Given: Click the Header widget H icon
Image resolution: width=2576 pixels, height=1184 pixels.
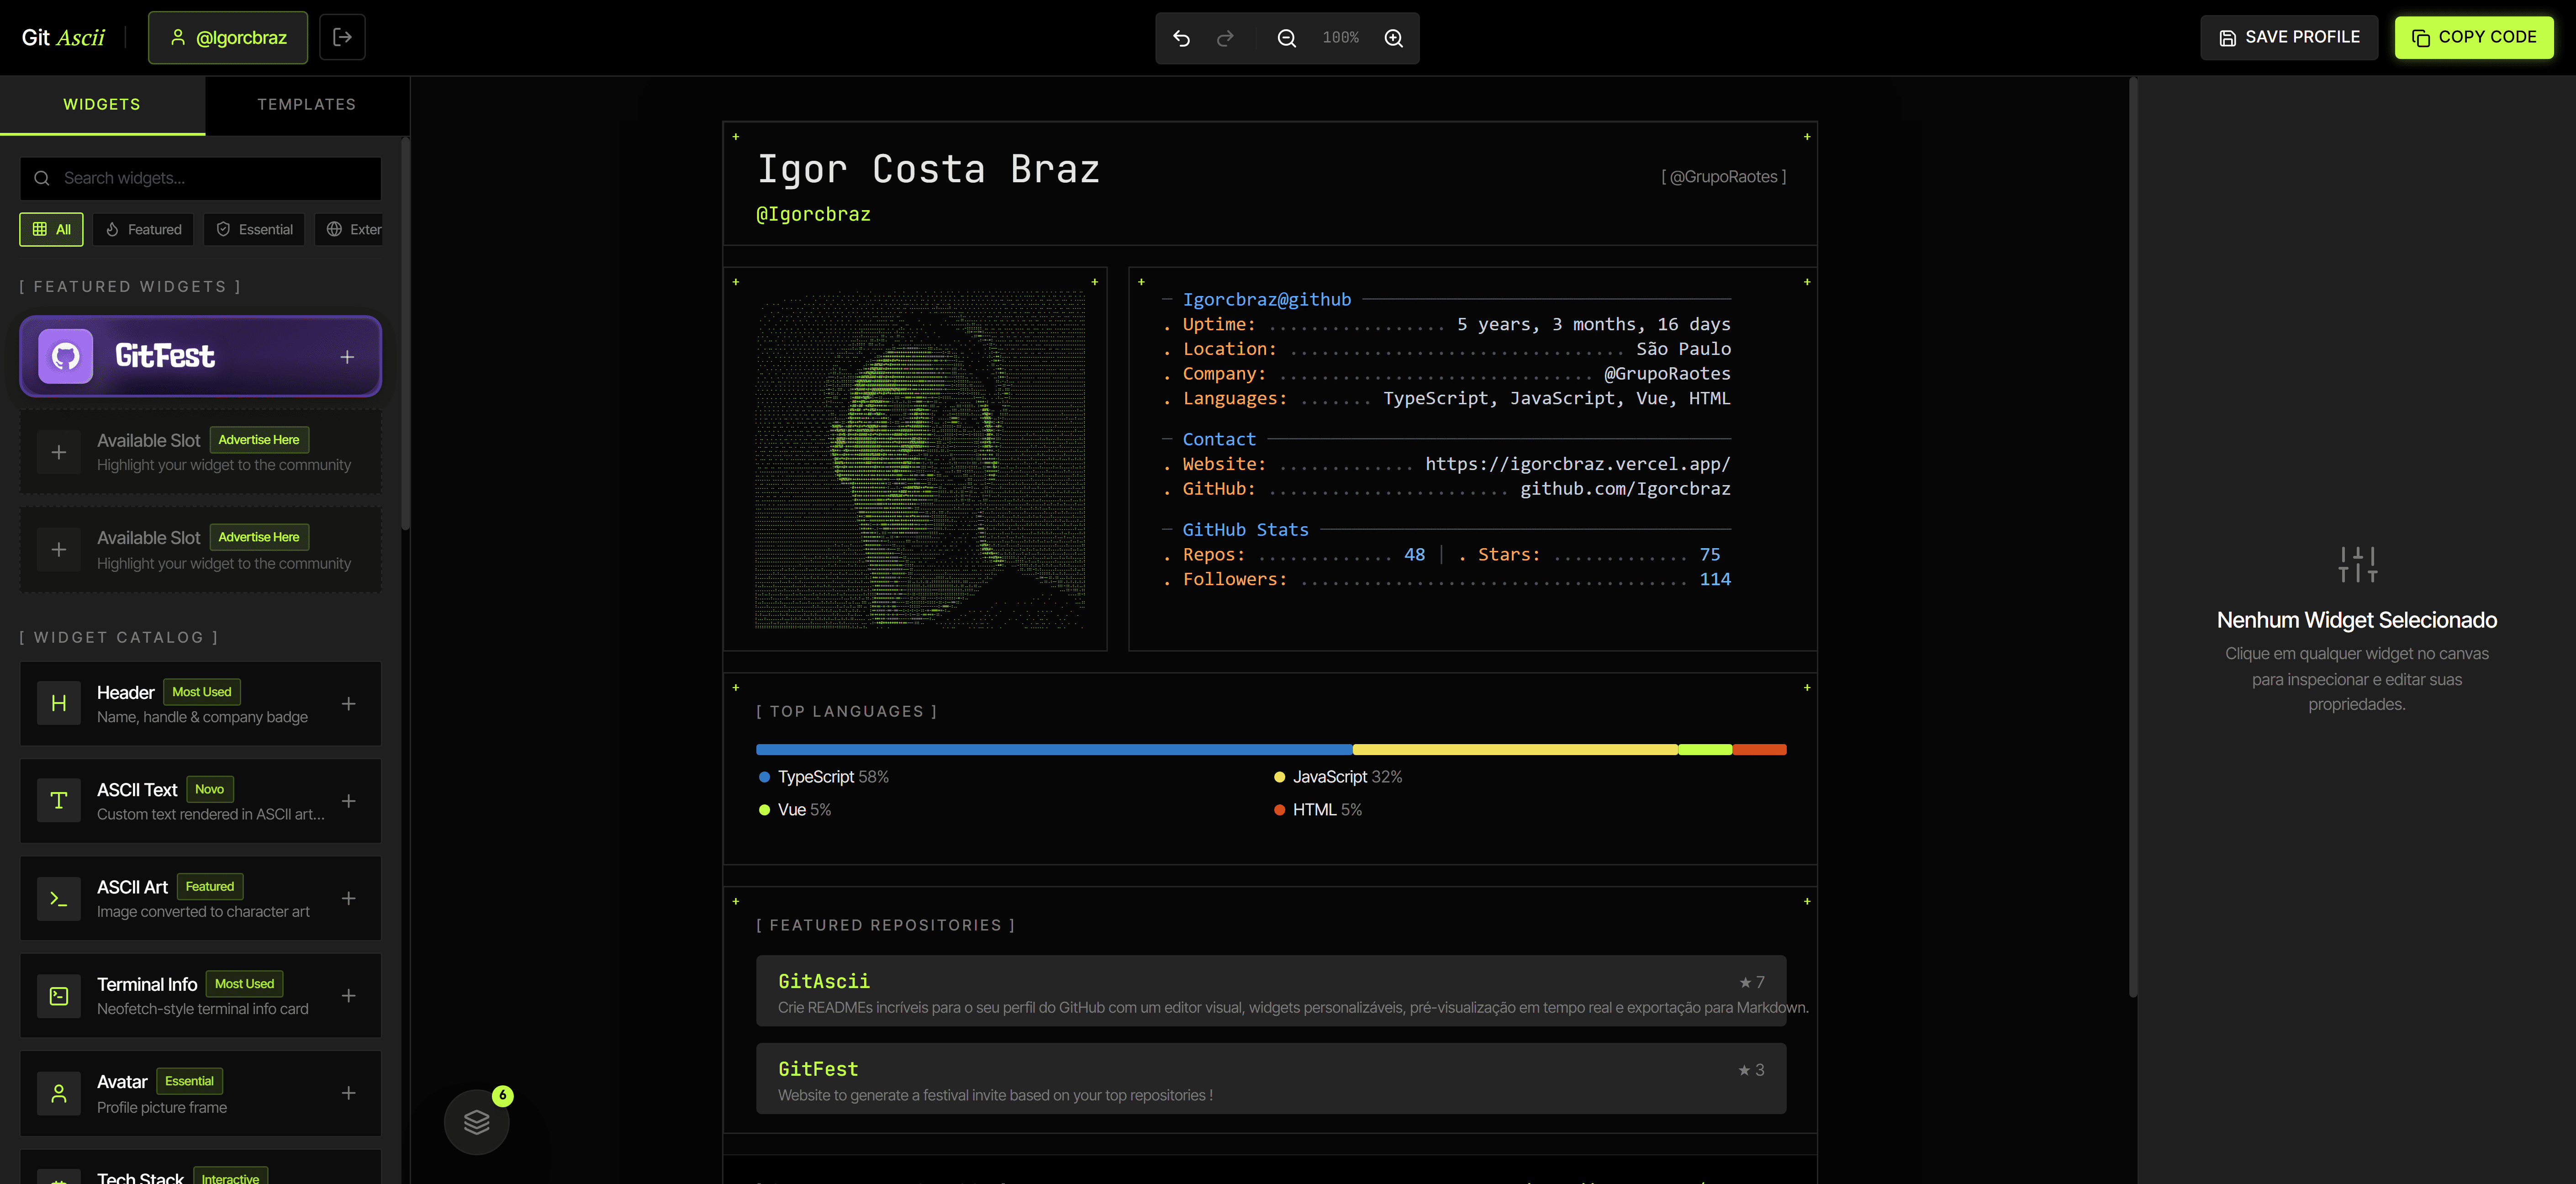Looking at the screenshot, I should point(59,703).
